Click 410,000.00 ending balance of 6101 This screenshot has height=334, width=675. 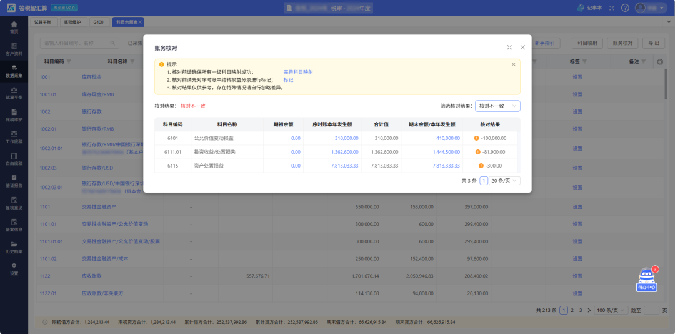pos(447,138)
